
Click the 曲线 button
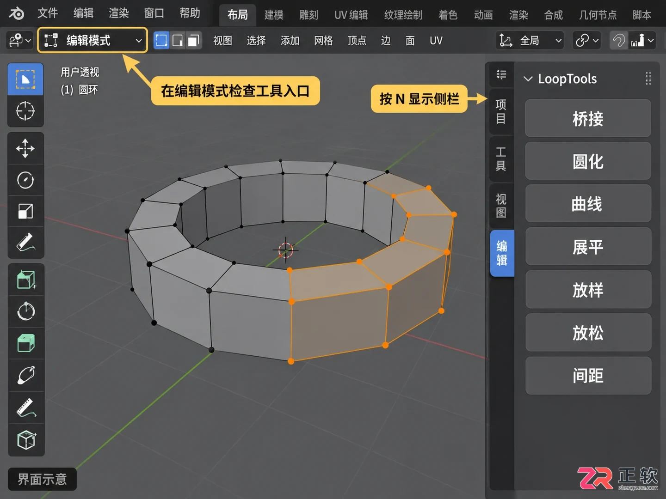tap(588, 204)
